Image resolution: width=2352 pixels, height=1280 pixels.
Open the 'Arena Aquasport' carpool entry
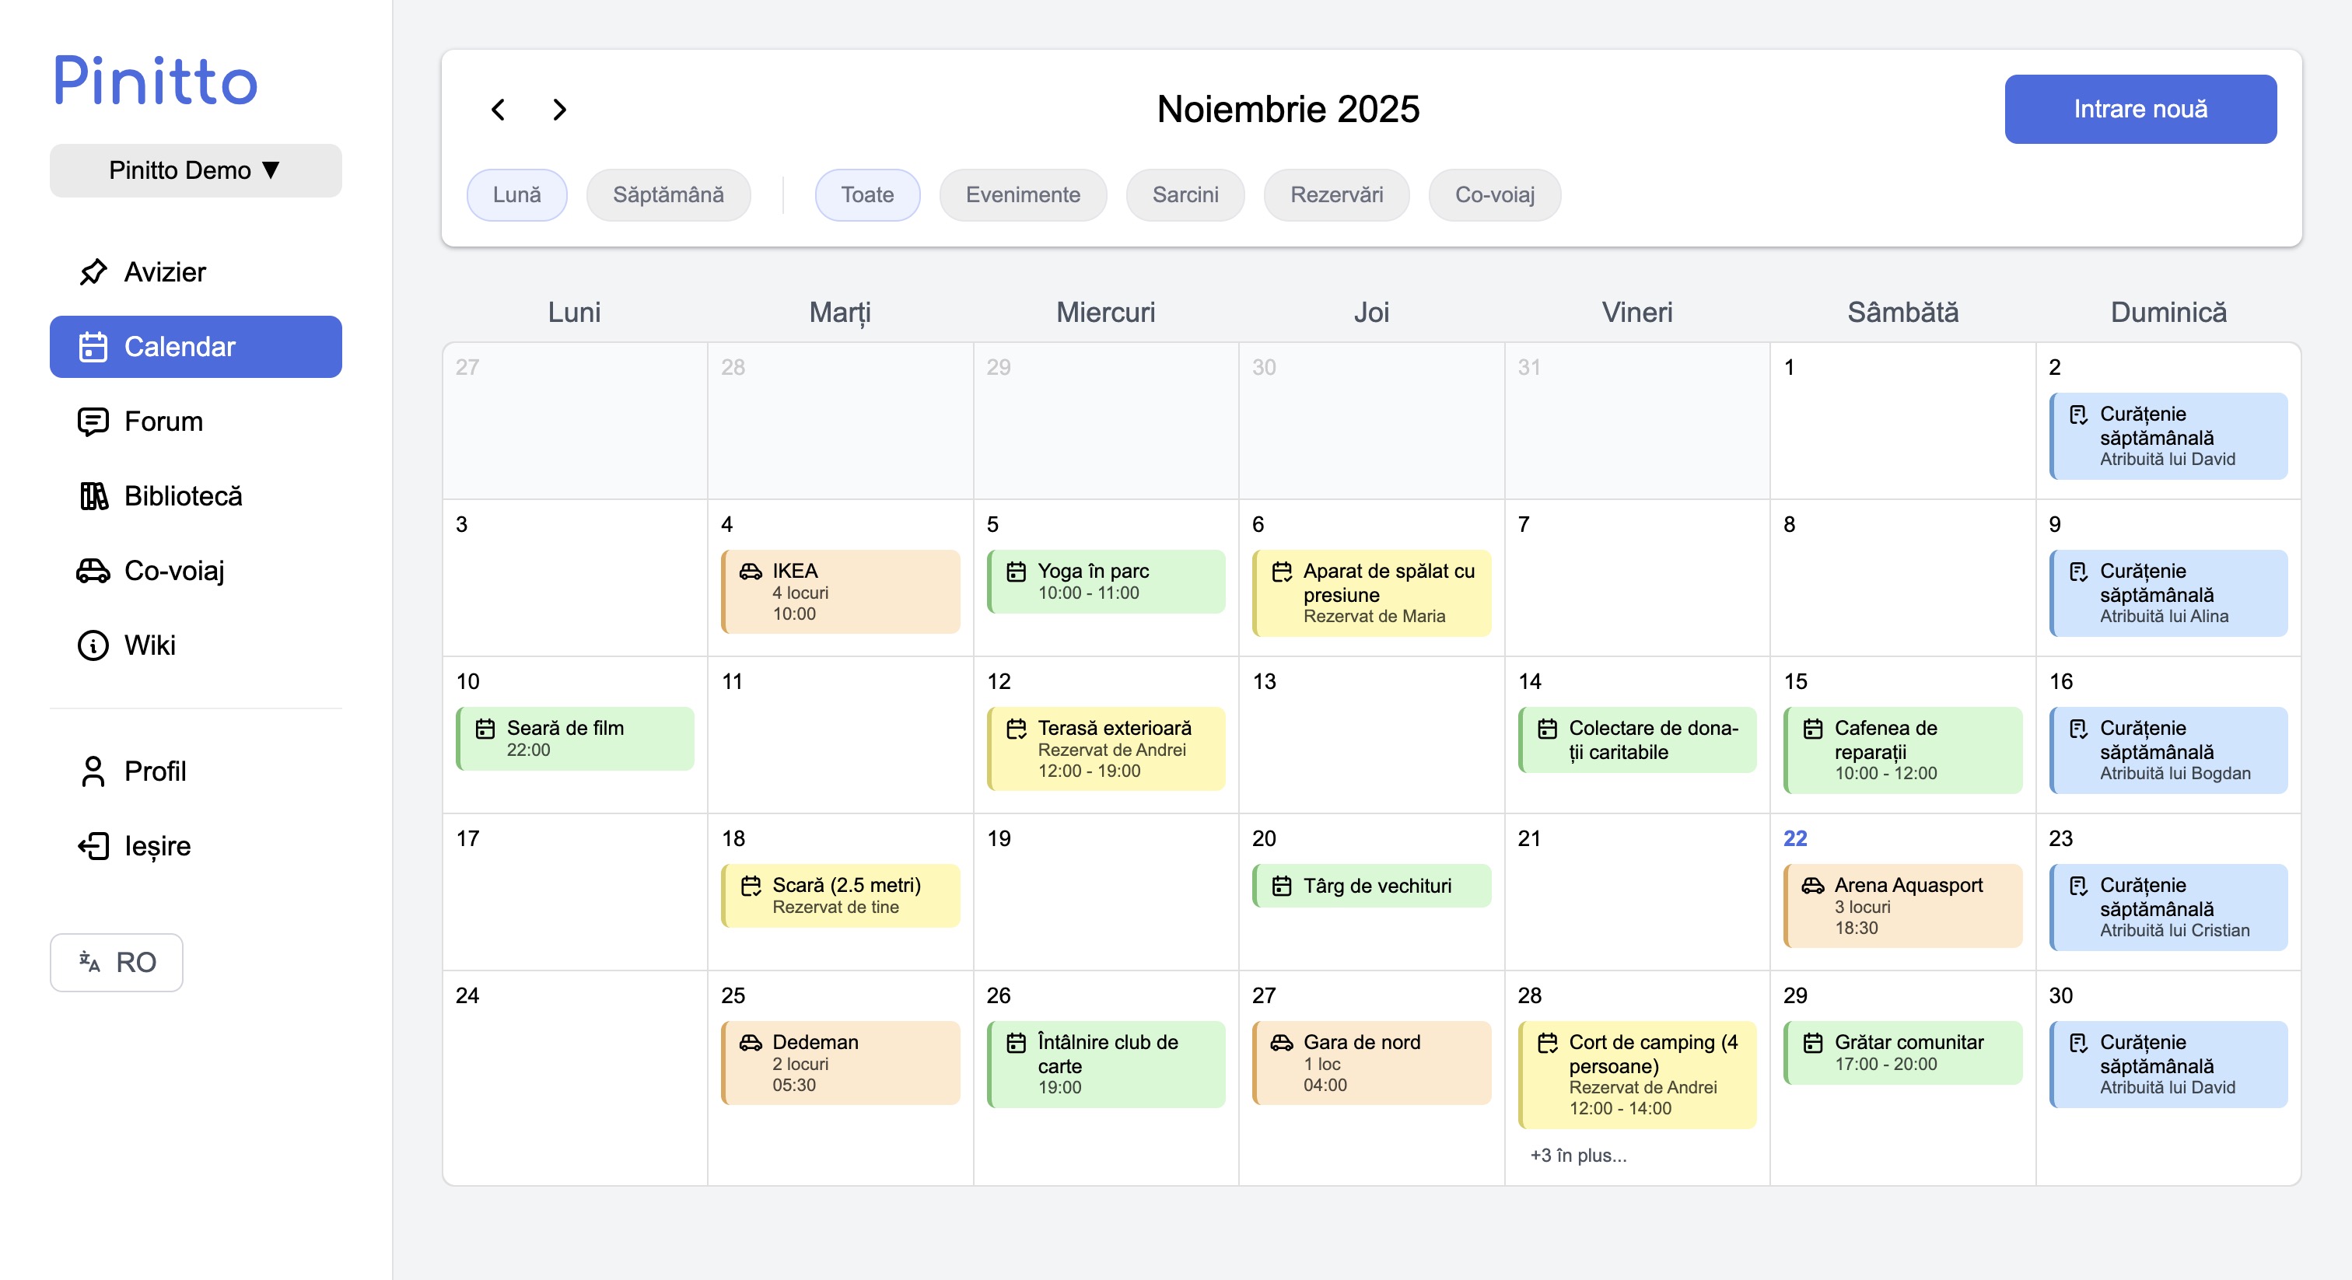[1902, 906]
